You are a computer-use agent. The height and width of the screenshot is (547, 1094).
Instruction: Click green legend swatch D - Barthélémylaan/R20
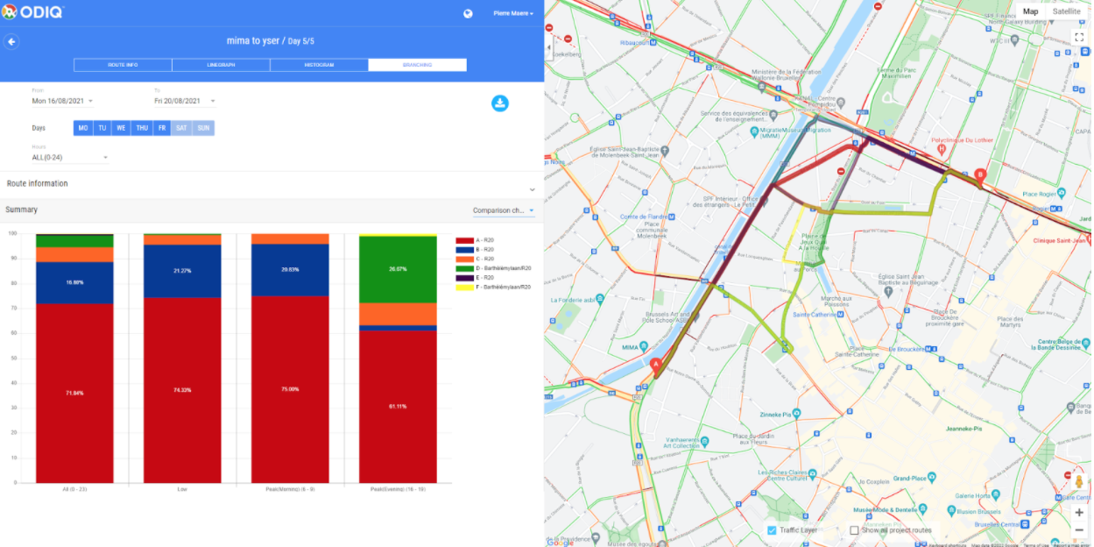coord(464,268)
